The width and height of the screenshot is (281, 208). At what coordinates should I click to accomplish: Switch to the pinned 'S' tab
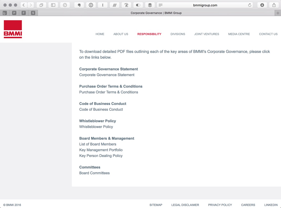coord(33,13)
